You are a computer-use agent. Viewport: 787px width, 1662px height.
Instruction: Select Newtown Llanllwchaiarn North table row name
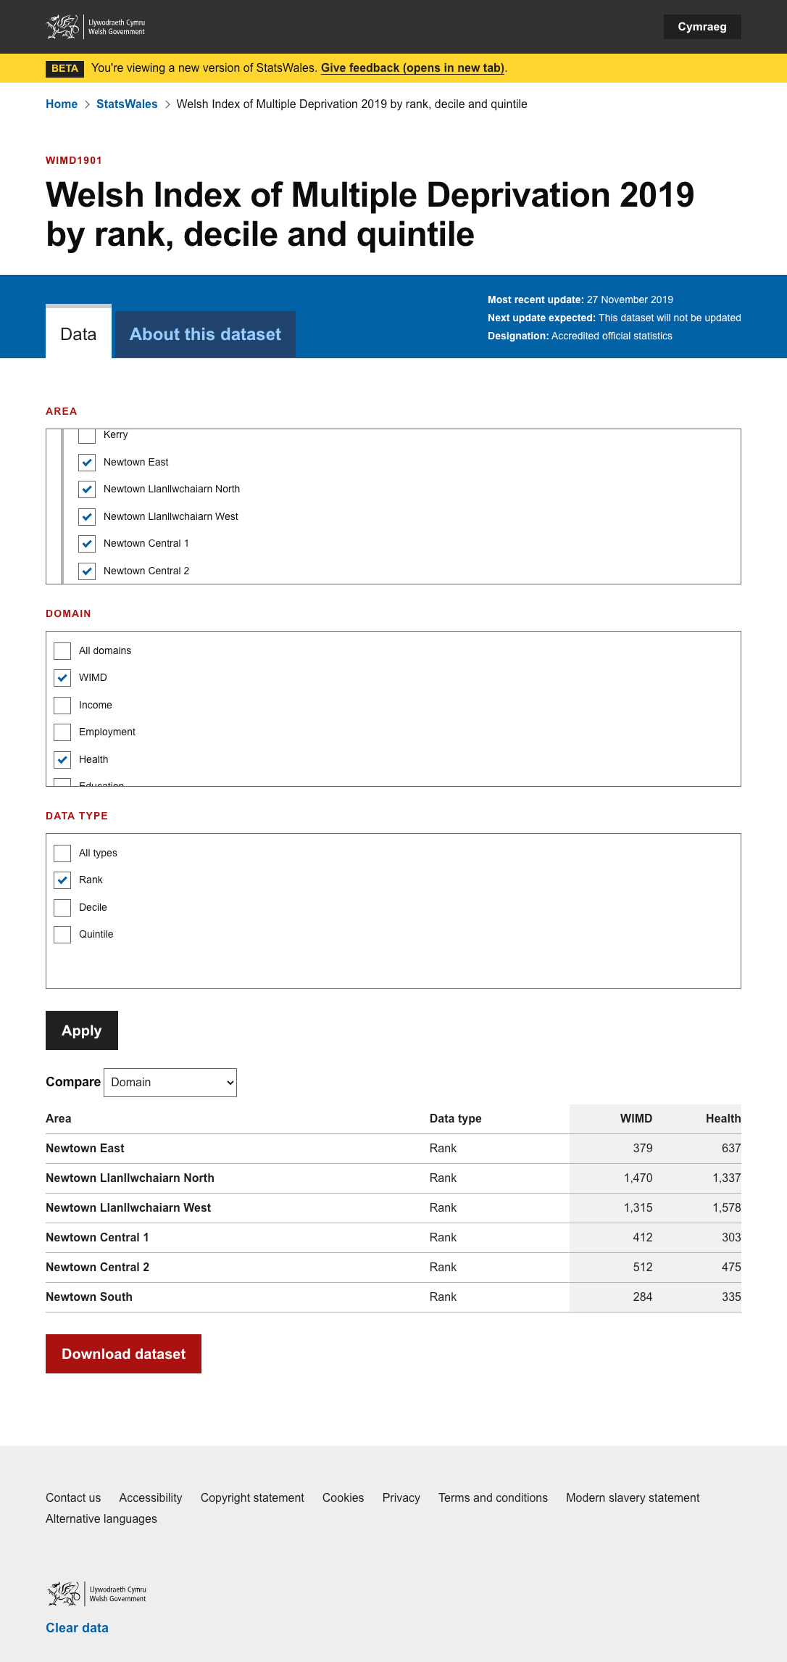[130, 1178]
